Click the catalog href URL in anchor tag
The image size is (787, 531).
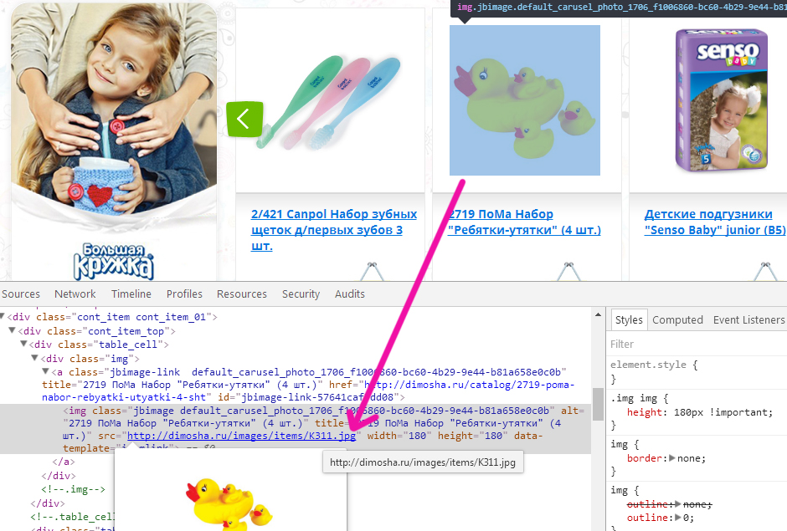pos(308,391)
